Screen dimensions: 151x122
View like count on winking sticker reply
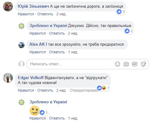click(x=44, y=112)
